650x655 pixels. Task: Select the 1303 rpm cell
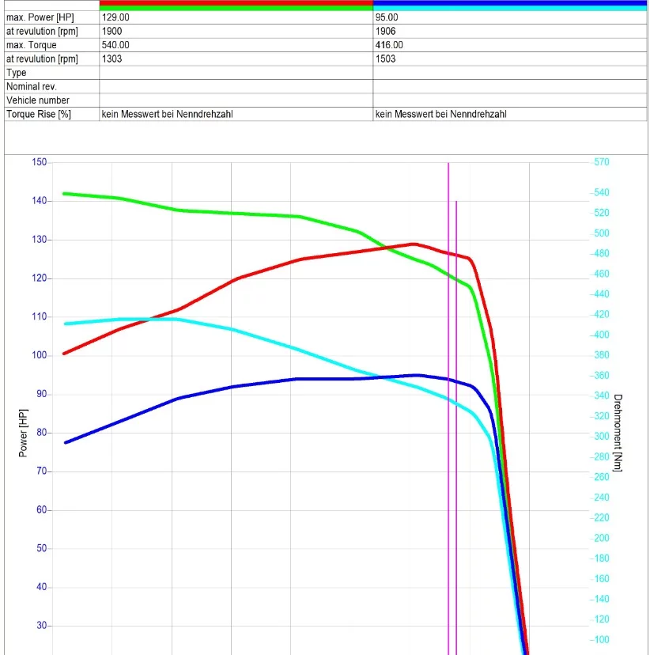tap(236, 59)
